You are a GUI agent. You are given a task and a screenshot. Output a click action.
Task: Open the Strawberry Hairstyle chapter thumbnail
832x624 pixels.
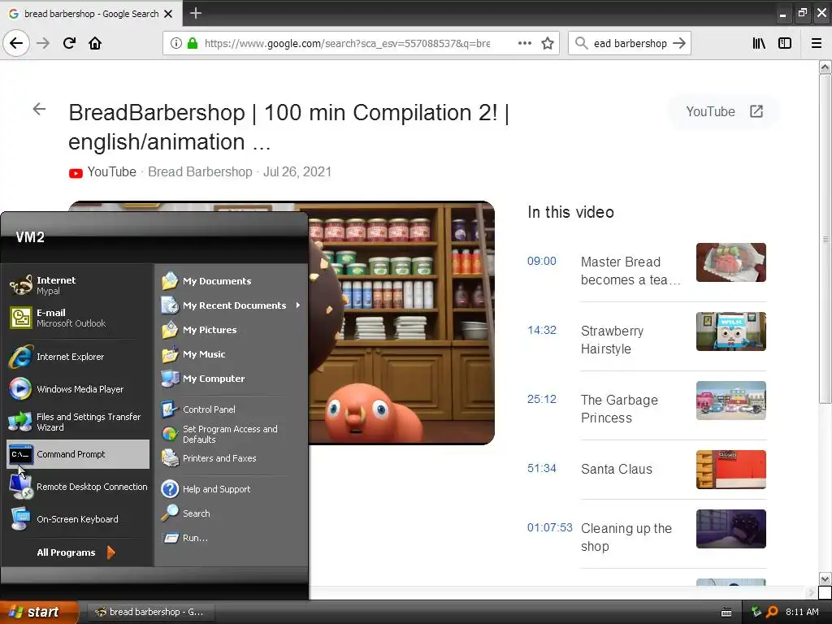click(730, 331)
